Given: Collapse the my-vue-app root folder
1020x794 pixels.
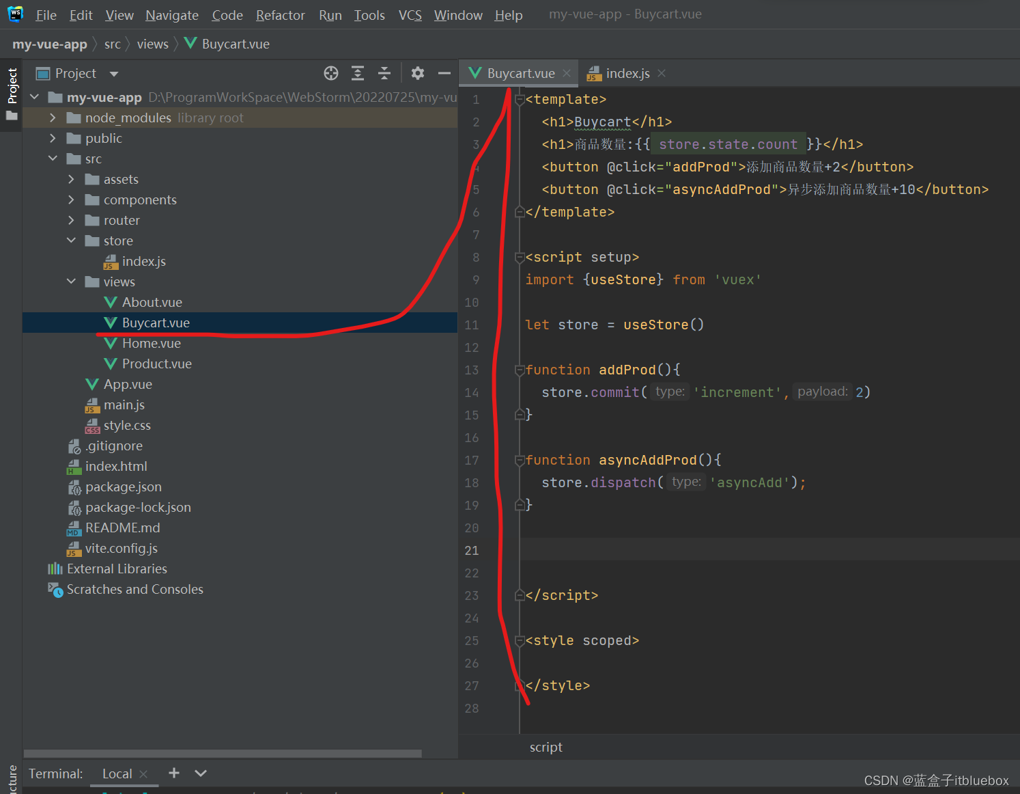Looking at the screenshot, I should coord(35,97).
